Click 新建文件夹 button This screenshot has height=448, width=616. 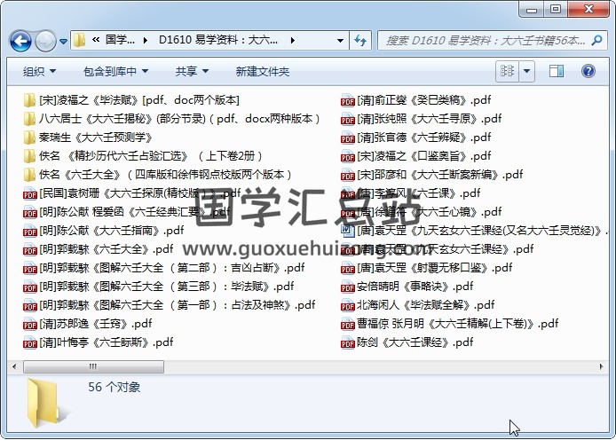[x=263, y=72]
